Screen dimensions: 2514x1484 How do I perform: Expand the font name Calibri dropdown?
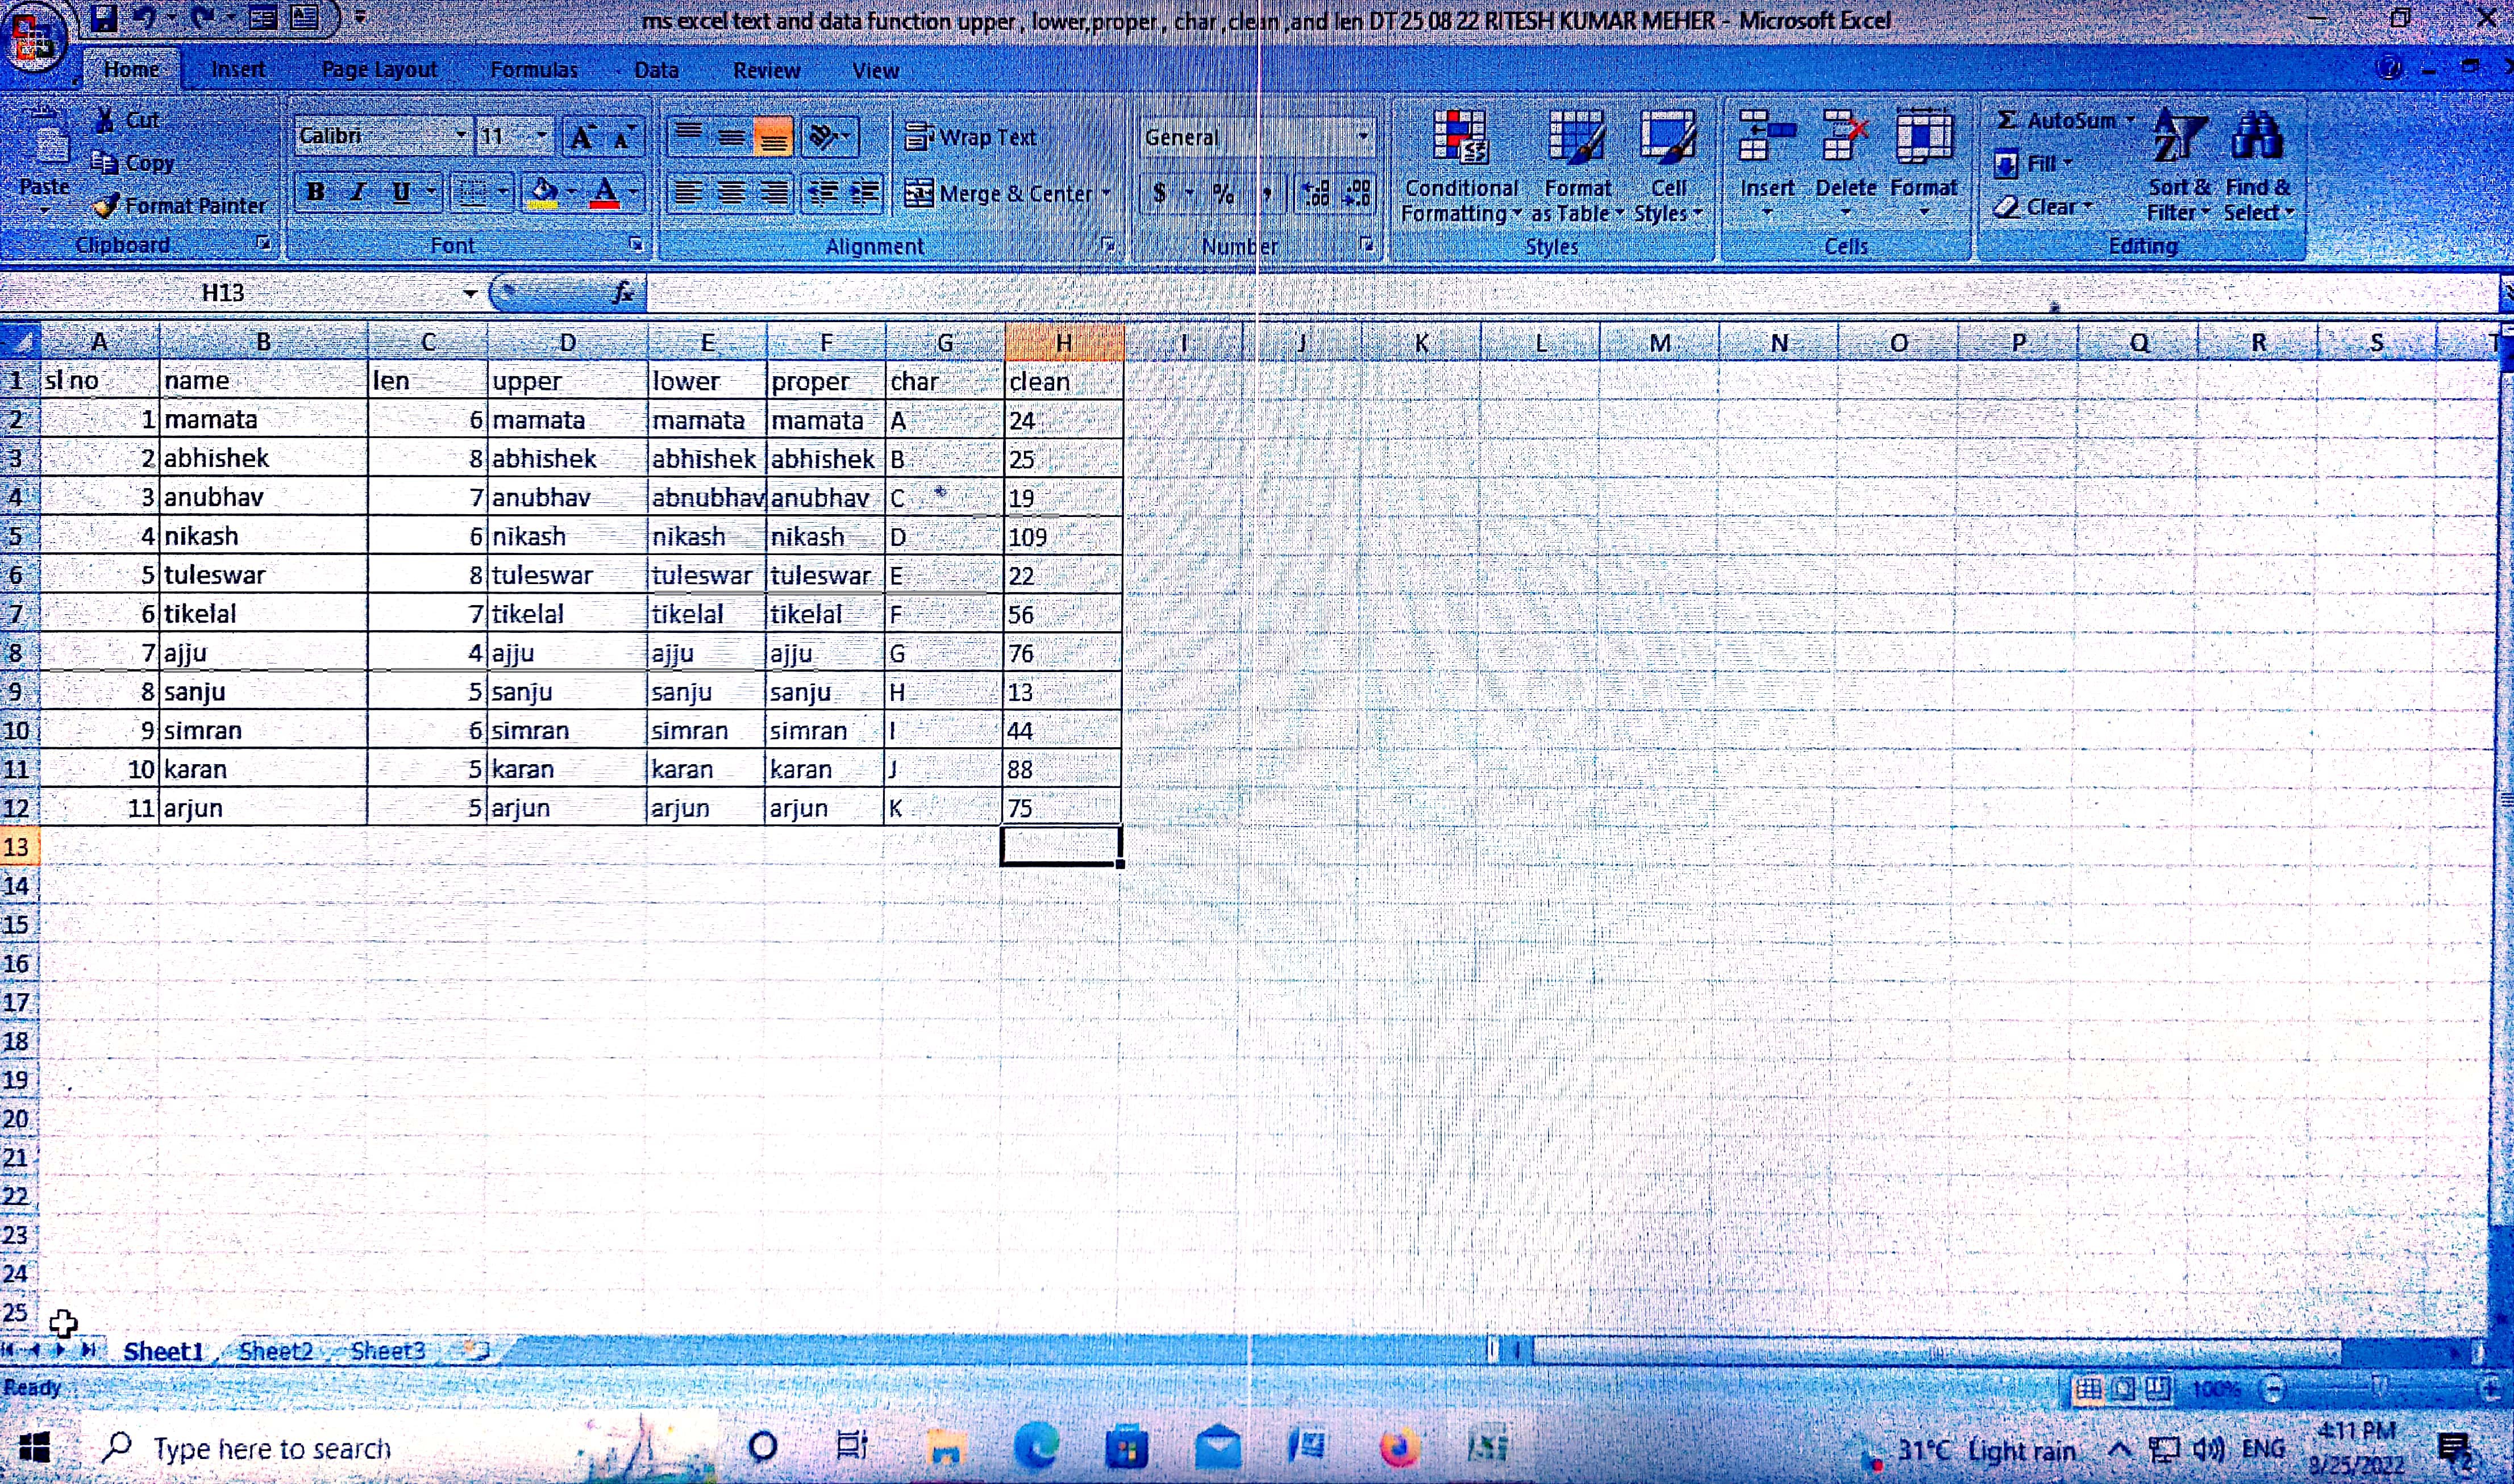pyautogui.click(x=461, y=135)
